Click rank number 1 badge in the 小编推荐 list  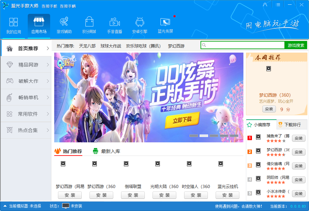tap(250, 138)
